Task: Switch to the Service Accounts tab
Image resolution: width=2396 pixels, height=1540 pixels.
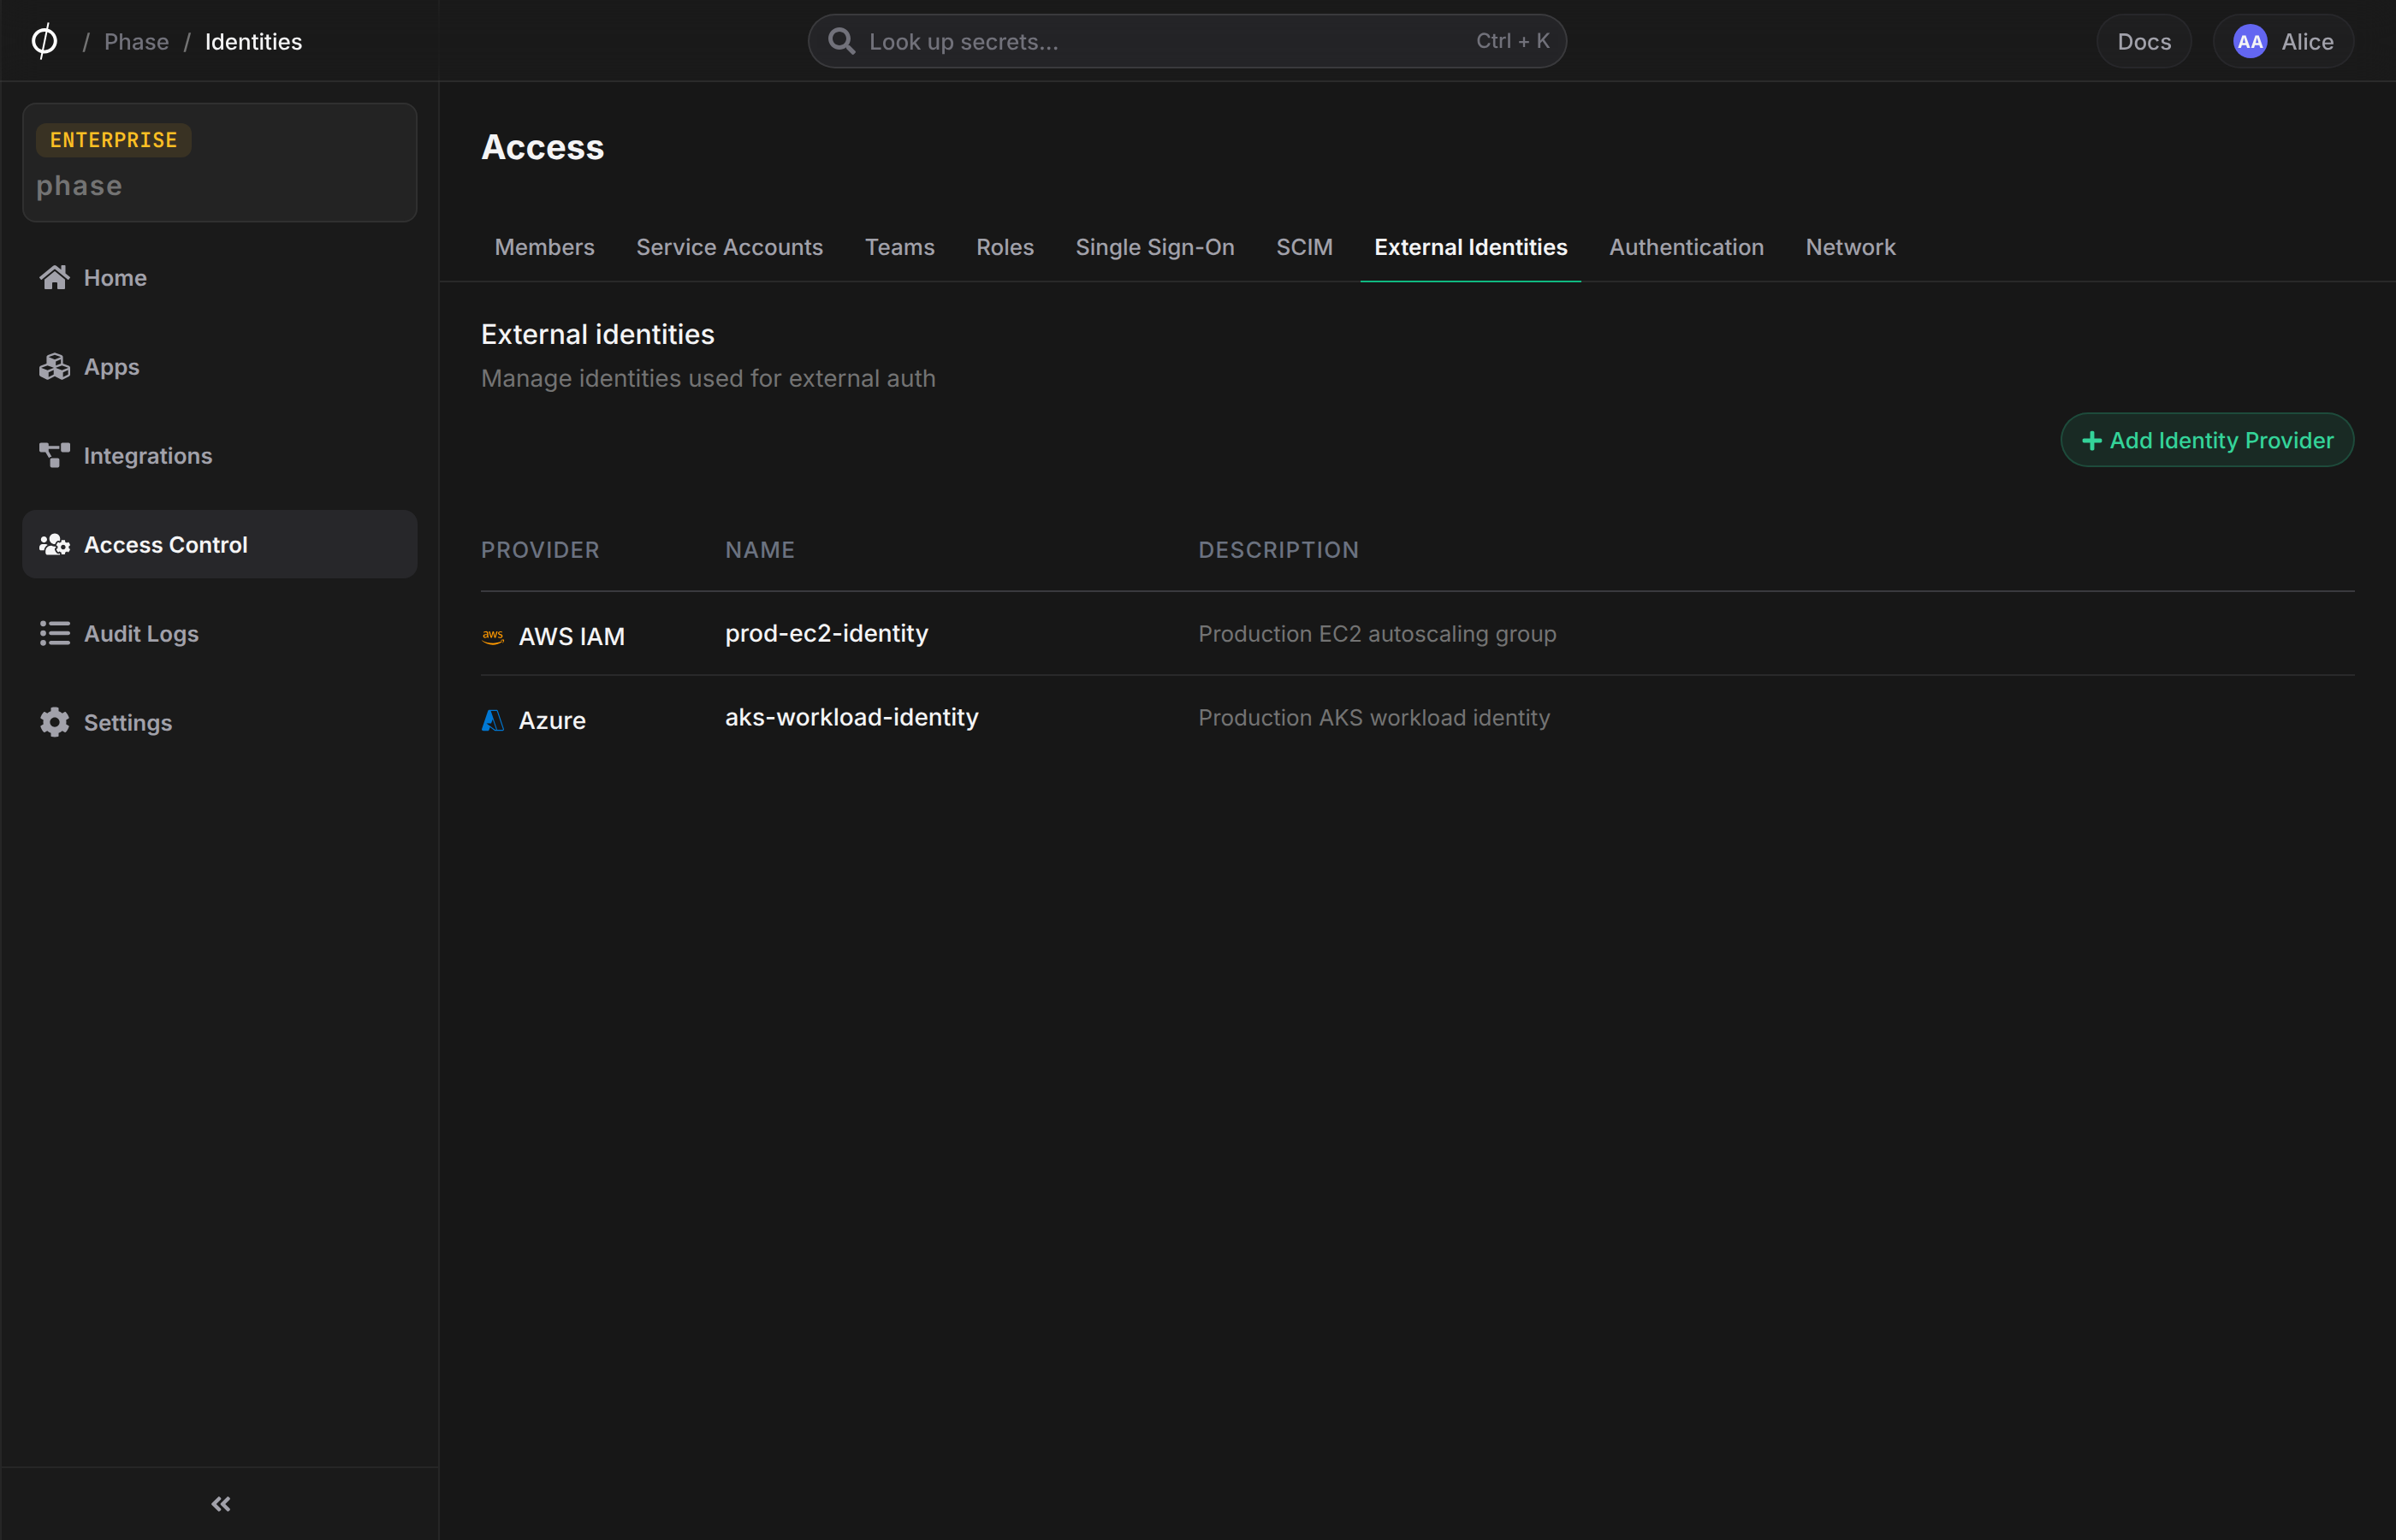Action: point(729,247)
